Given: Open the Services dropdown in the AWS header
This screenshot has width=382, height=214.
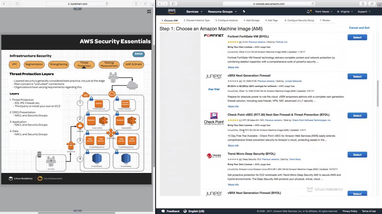Looking at the screenshot, I should point(194,12).
